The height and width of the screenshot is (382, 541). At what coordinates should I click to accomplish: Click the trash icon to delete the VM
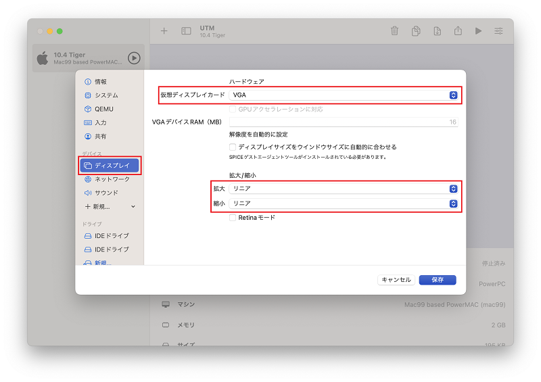tap(394, 31)
